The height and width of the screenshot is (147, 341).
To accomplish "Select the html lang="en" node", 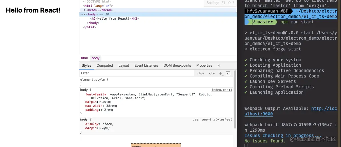I will click(98, 6).
